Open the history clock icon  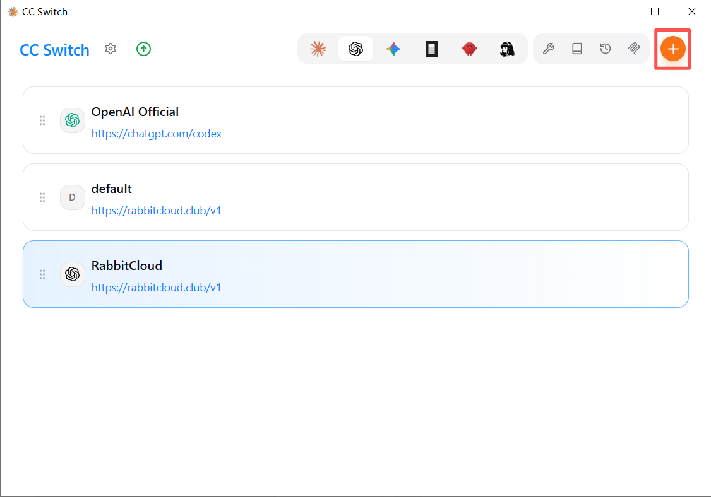pos(606,49)
